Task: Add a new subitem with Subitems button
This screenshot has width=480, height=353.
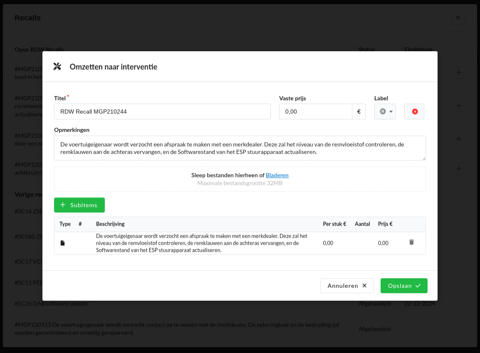Action: tap(79, 205)
